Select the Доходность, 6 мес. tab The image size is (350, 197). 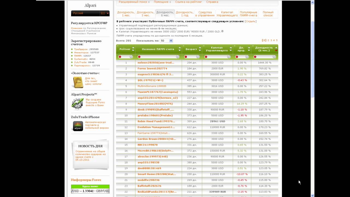(x=165, y=14)
